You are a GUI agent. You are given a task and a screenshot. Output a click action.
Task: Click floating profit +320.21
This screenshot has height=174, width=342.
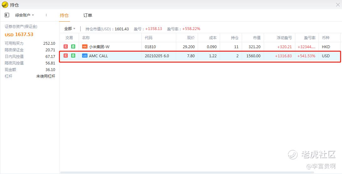click(x=284, y=47)
